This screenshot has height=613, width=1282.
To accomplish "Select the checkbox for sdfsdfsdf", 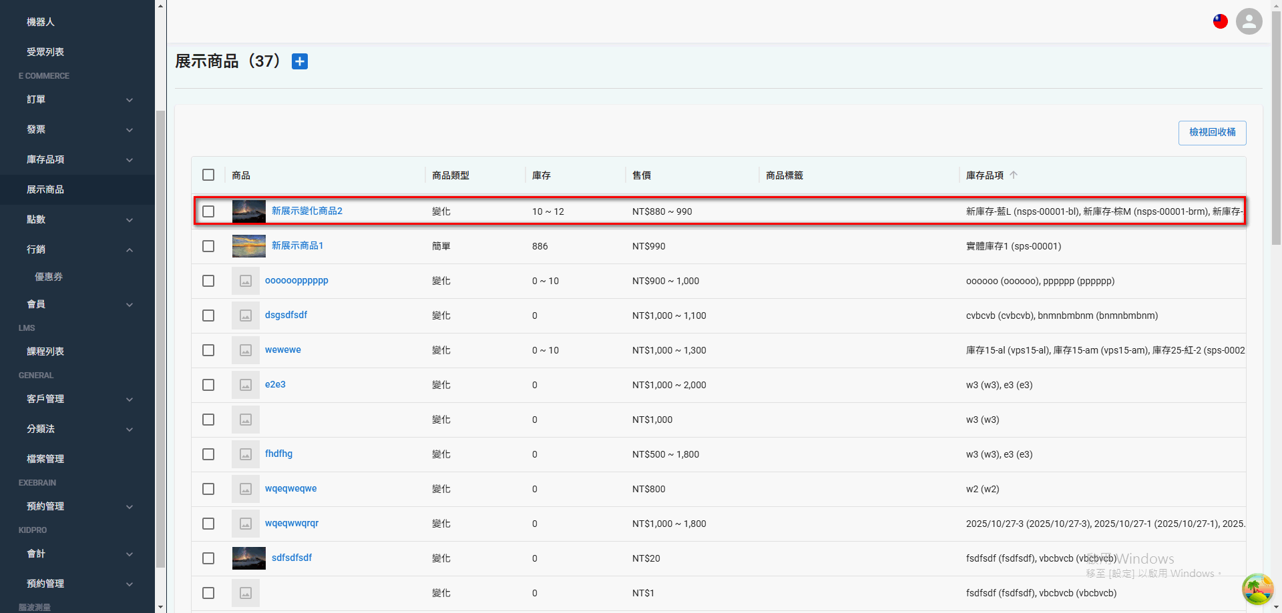I will click(208, 558).
